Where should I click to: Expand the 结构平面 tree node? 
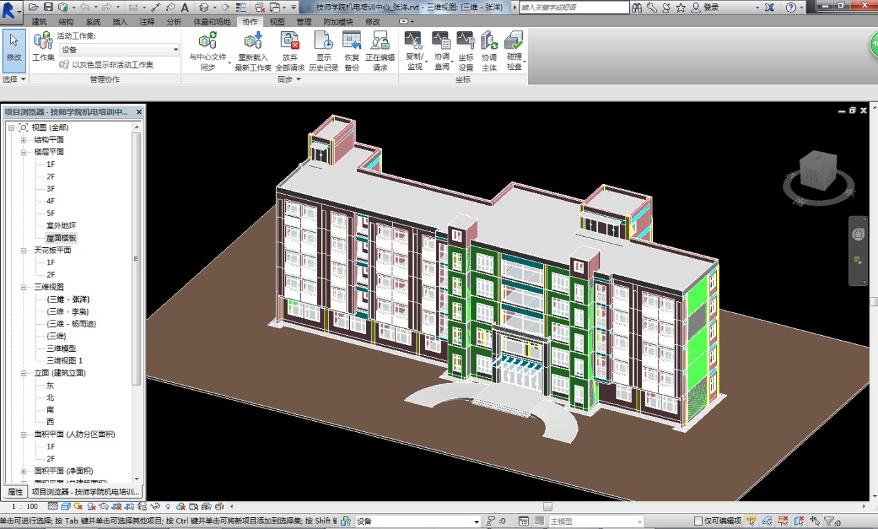(x=23, y=140)
